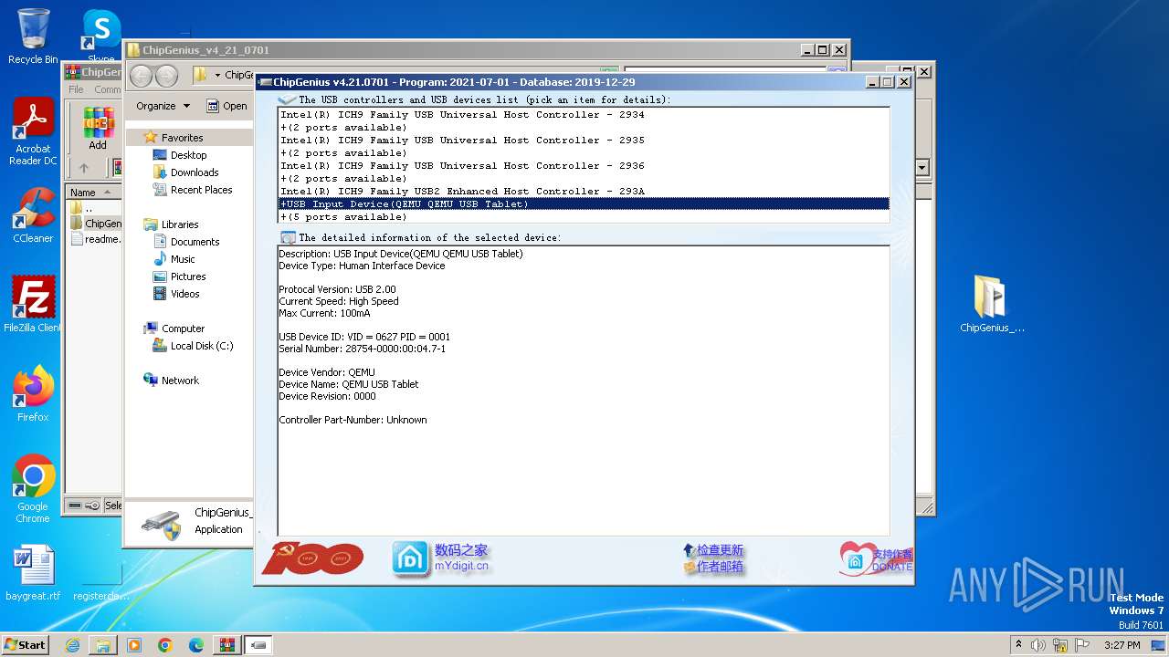Select Network in navigation pane

pyautogui.click(x=171, y=381)
